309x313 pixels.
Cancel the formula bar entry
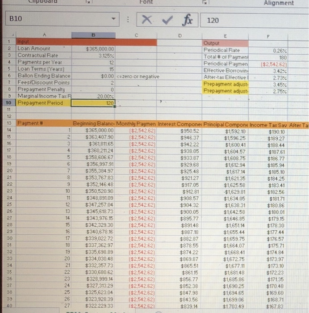147,20
